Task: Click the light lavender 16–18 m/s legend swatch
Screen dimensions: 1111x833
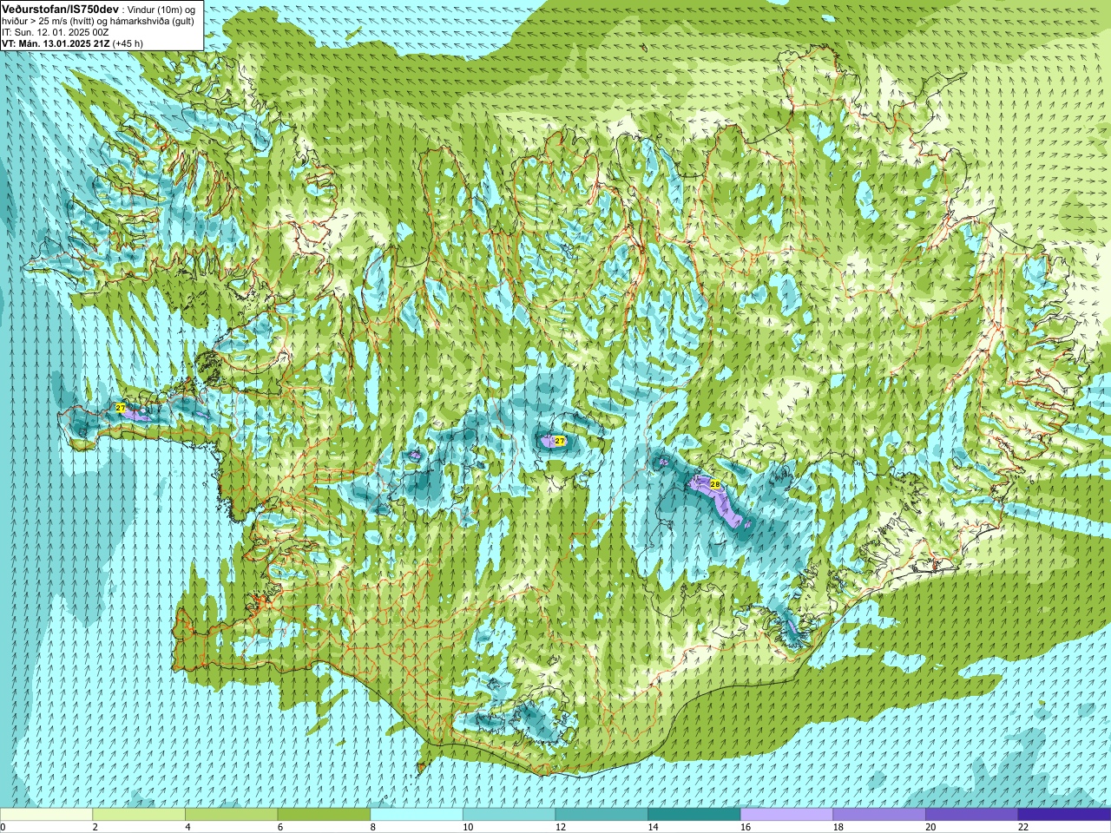Action: (786, 815)
